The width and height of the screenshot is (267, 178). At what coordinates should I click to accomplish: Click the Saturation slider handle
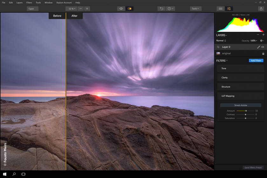pos(245,118)
